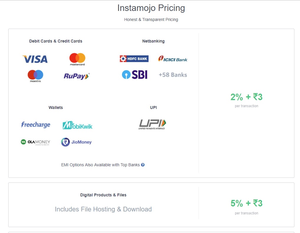The image size is (300, 233).
Task: Click the Mastercard logo
Action: [77, 59]
